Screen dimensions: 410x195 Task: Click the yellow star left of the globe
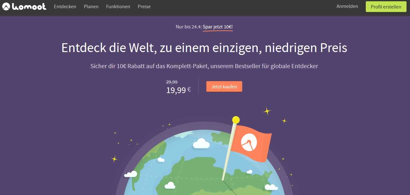pyautogui.click(x=114, y=159)
